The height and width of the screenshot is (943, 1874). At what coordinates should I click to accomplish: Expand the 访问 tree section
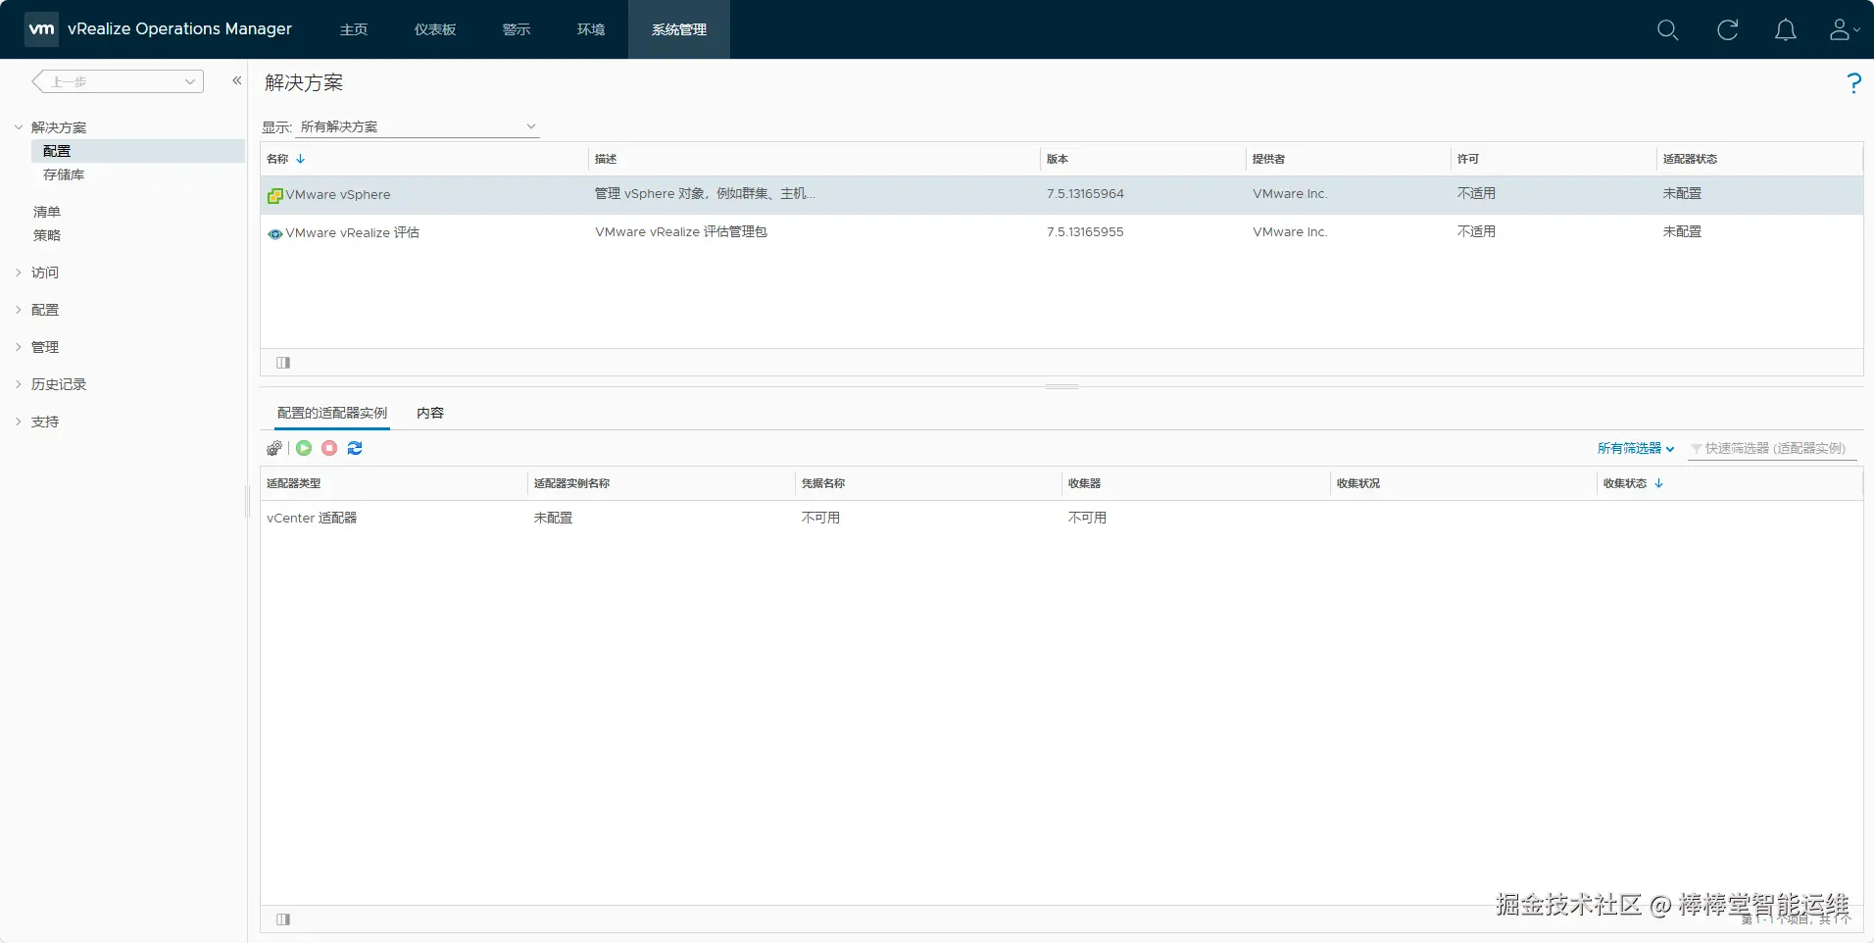[19, 273]
